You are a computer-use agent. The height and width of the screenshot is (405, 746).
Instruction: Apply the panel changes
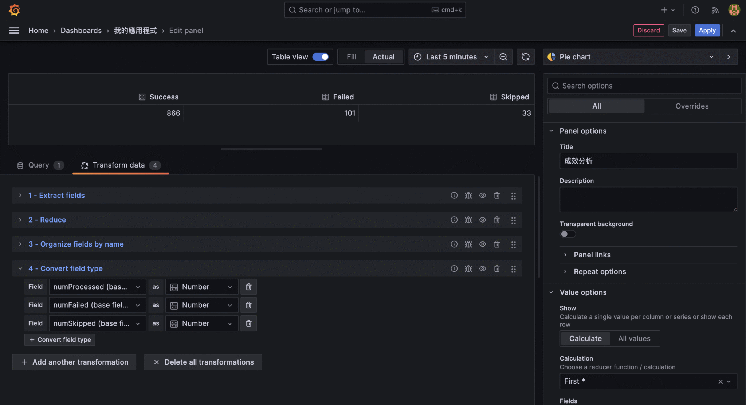click(x=707, y=30)
